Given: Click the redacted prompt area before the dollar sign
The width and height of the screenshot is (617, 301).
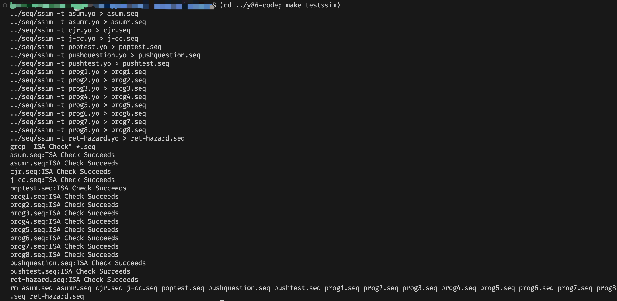Looking at the screenshot, I should click(x=111, y=5).
